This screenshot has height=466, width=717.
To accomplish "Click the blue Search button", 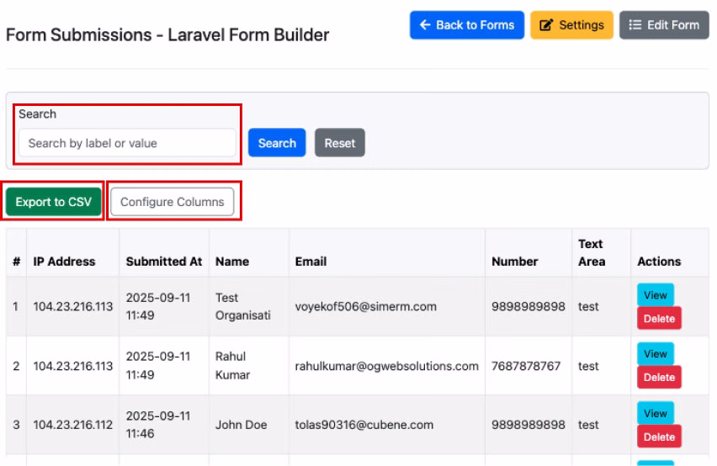I will [x=277, y=143].
